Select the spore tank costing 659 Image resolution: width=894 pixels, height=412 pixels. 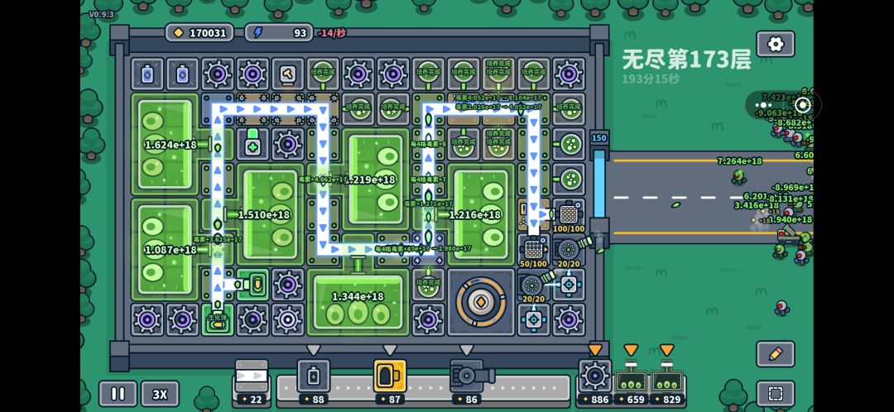point(631,385)
